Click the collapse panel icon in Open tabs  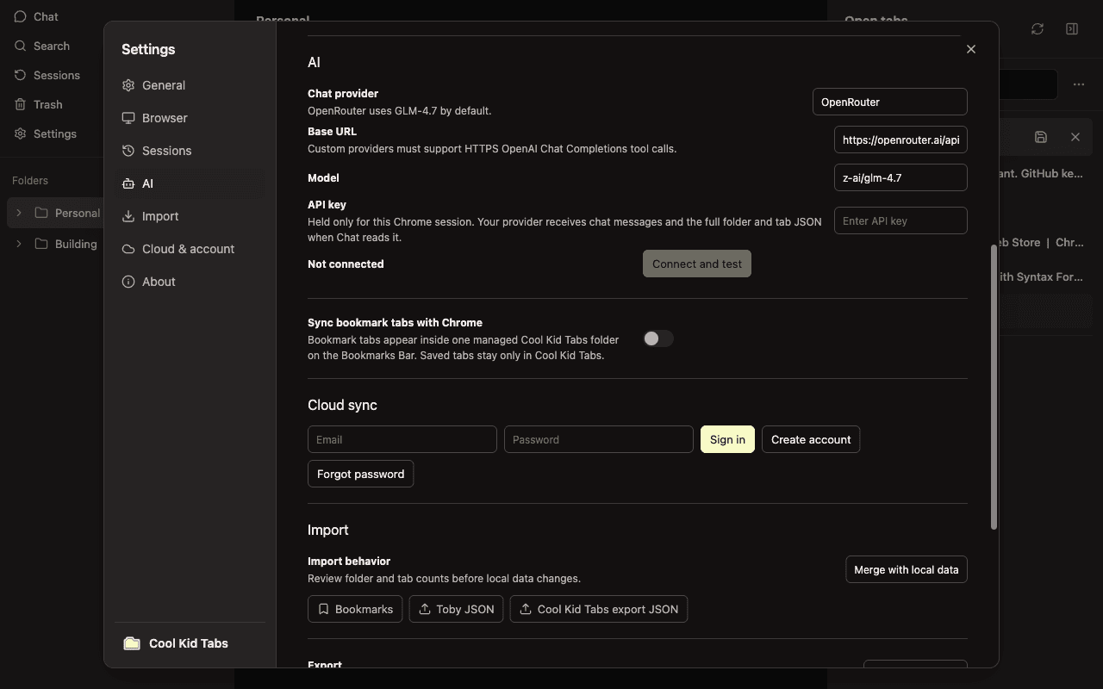pos(1072,28)
